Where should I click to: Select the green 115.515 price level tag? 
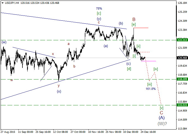click(x=182, y=105)
